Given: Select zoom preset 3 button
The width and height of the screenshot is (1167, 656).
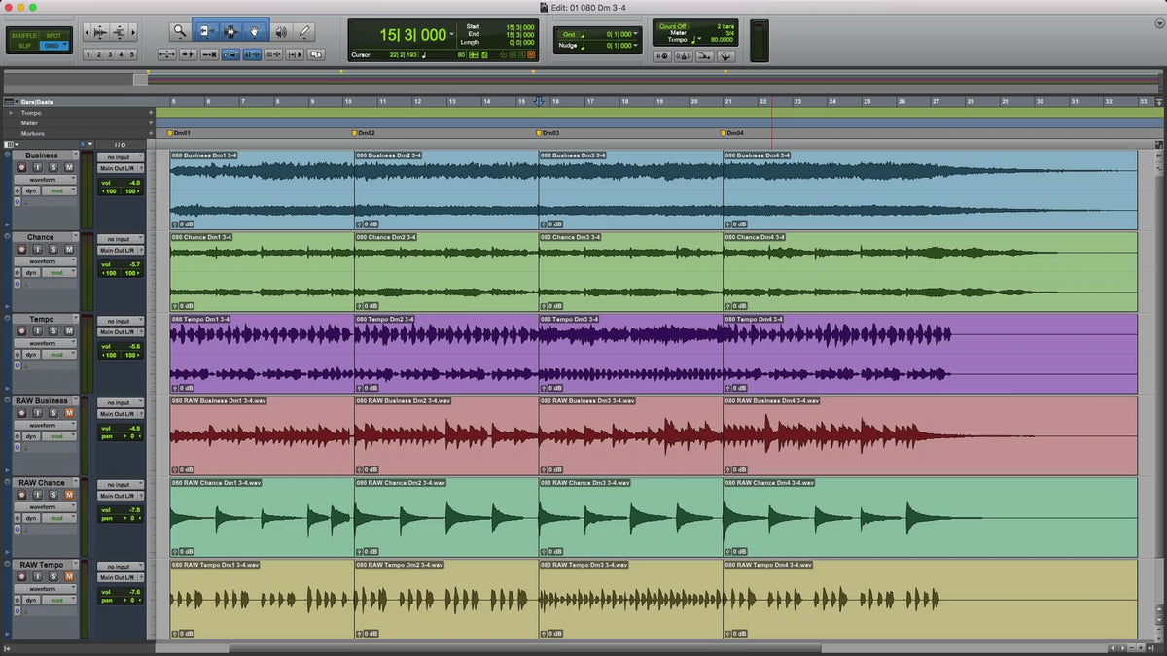Looking at the screenshot, I should point(110,55).
